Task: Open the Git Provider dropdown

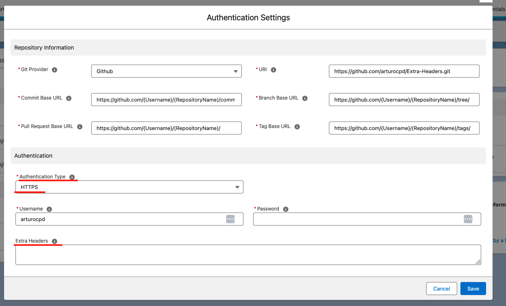Action: click(166, 71)
